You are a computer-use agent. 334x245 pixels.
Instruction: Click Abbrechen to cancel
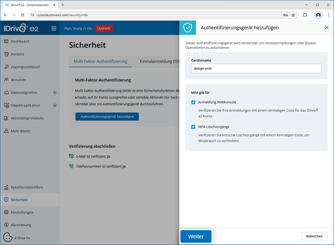tap(314, 236)
